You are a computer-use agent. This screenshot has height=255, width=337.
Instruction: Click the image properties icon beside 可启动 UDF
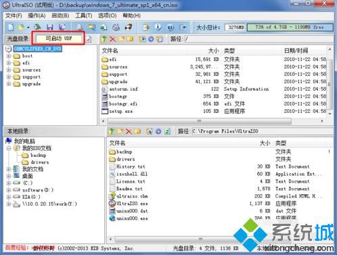(x=89, y=39)
